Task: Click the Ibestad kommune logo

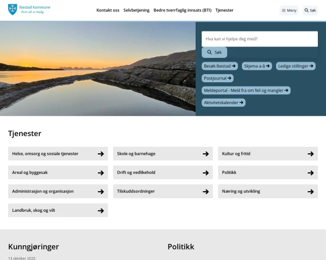Action: point(29,10)
